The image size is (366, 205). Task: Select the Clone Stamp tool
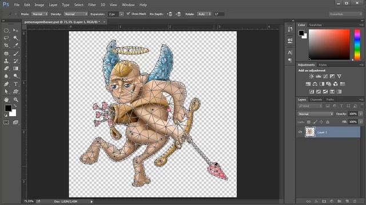[x=6, y=61]
